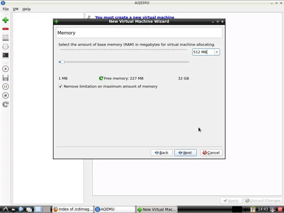Toggle Remove limitation on maximum memory checkbox
Viewport: 284px width, 213px height.
pyautogui.click(x=60, y=87)
